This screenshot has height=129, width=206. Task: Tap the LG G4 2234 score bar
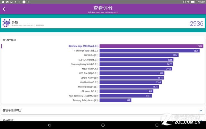click(139, 55)
